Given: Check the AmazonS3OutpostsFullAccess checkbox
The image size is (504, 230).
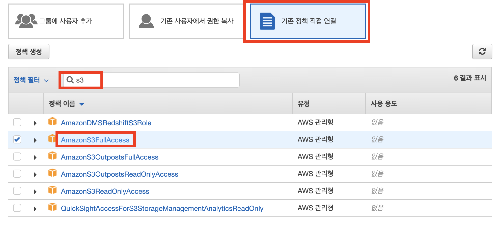Looking at the screenshot, I should (17, 157).
